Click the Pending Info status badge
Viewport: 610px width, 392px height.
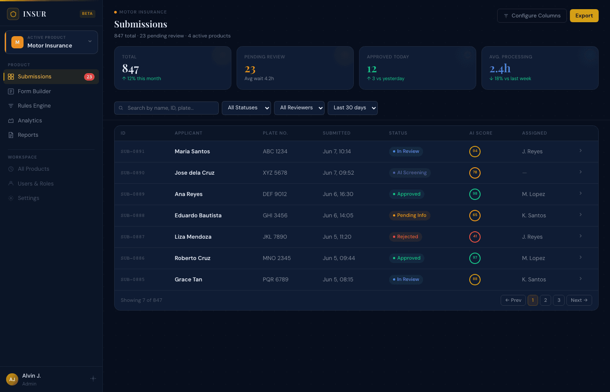point(410,216)
